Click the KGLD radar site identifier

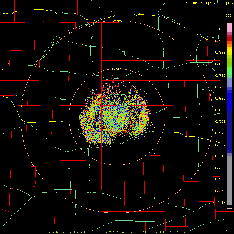pyautogui.click(x=146, y=232)
